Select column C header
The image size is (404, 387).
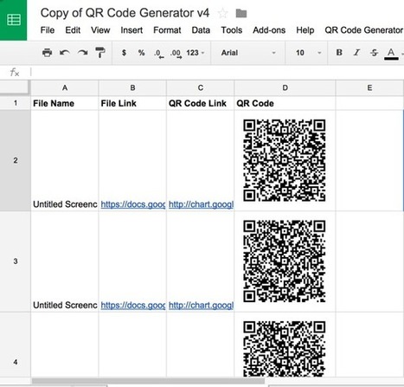(x=201, y=88)
